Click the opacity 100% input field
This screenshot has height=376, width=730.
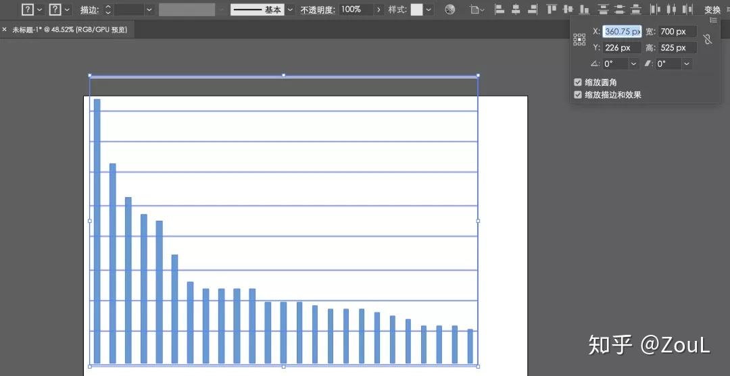(x=356, y=9)
